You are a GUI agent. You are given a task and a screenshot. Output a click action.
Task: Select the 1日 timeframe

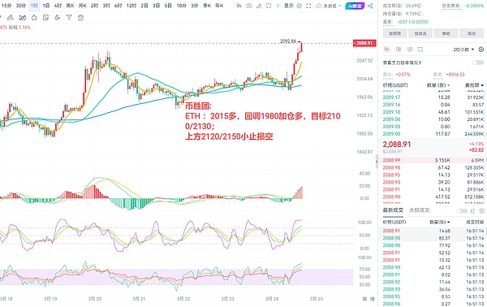tap(46, 6)
